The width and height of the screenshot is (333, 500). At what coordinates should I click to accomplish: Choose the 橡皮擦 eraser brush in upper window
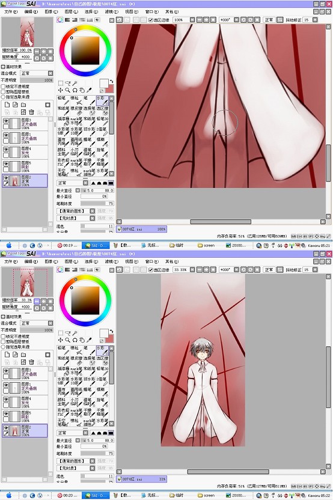(76, 111)
